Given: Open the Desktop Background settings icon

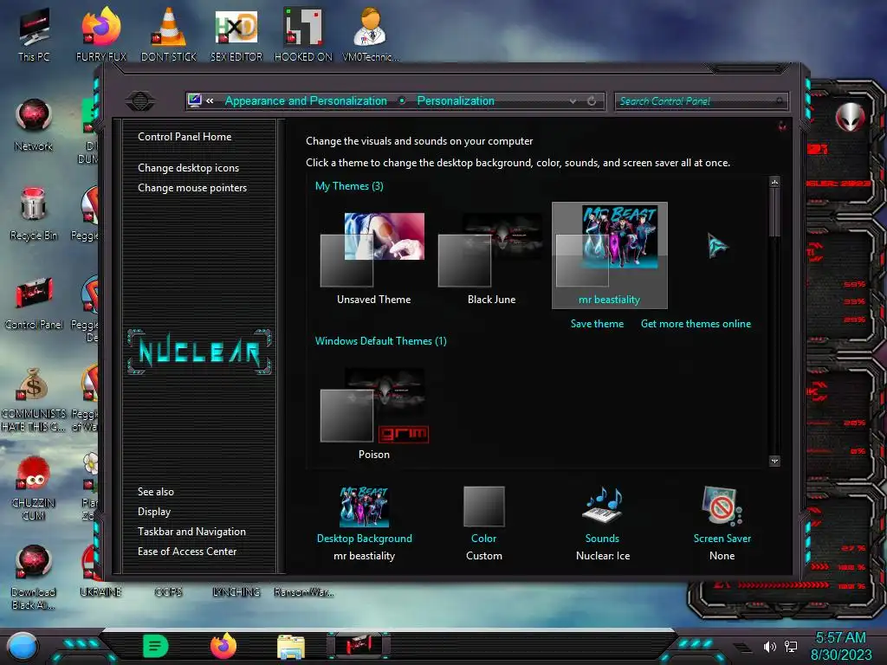Looking at the screenshot, I should tap(365, 507).
